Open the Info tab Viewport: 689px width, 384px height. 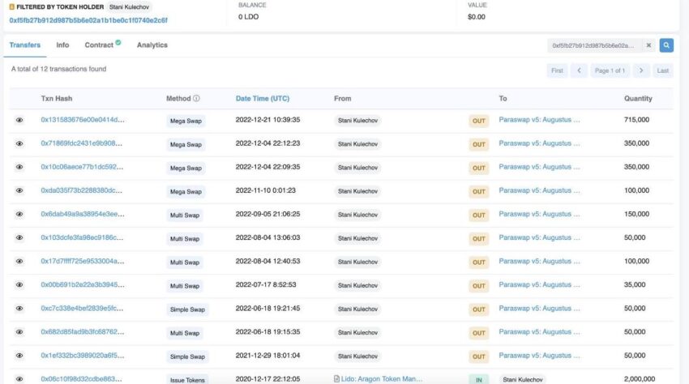(62, 45)
